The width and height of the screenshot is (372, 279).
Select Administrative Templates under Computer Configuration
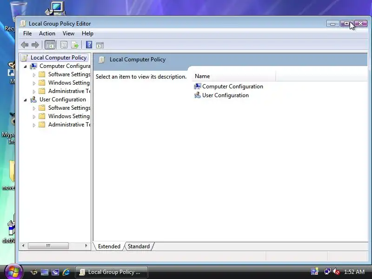click(69, 91)
